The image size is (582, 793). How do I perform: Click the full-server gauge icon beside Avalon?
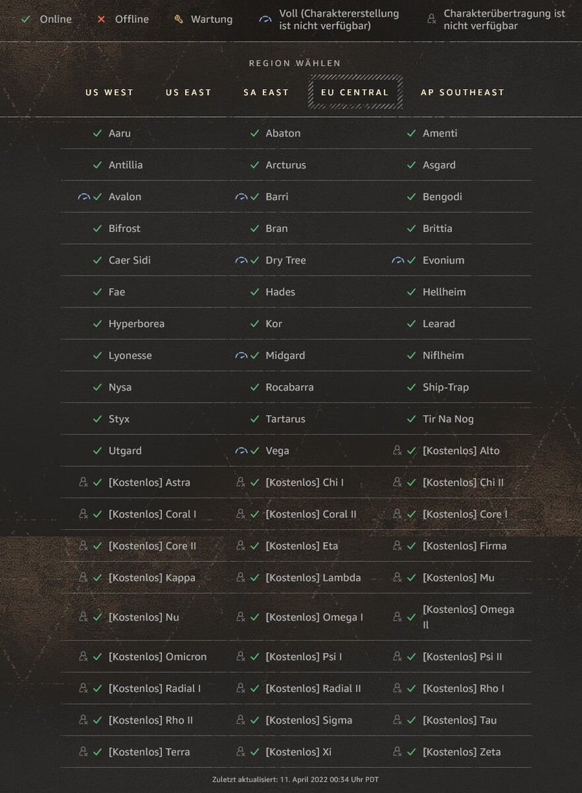[x=83, y=197]
